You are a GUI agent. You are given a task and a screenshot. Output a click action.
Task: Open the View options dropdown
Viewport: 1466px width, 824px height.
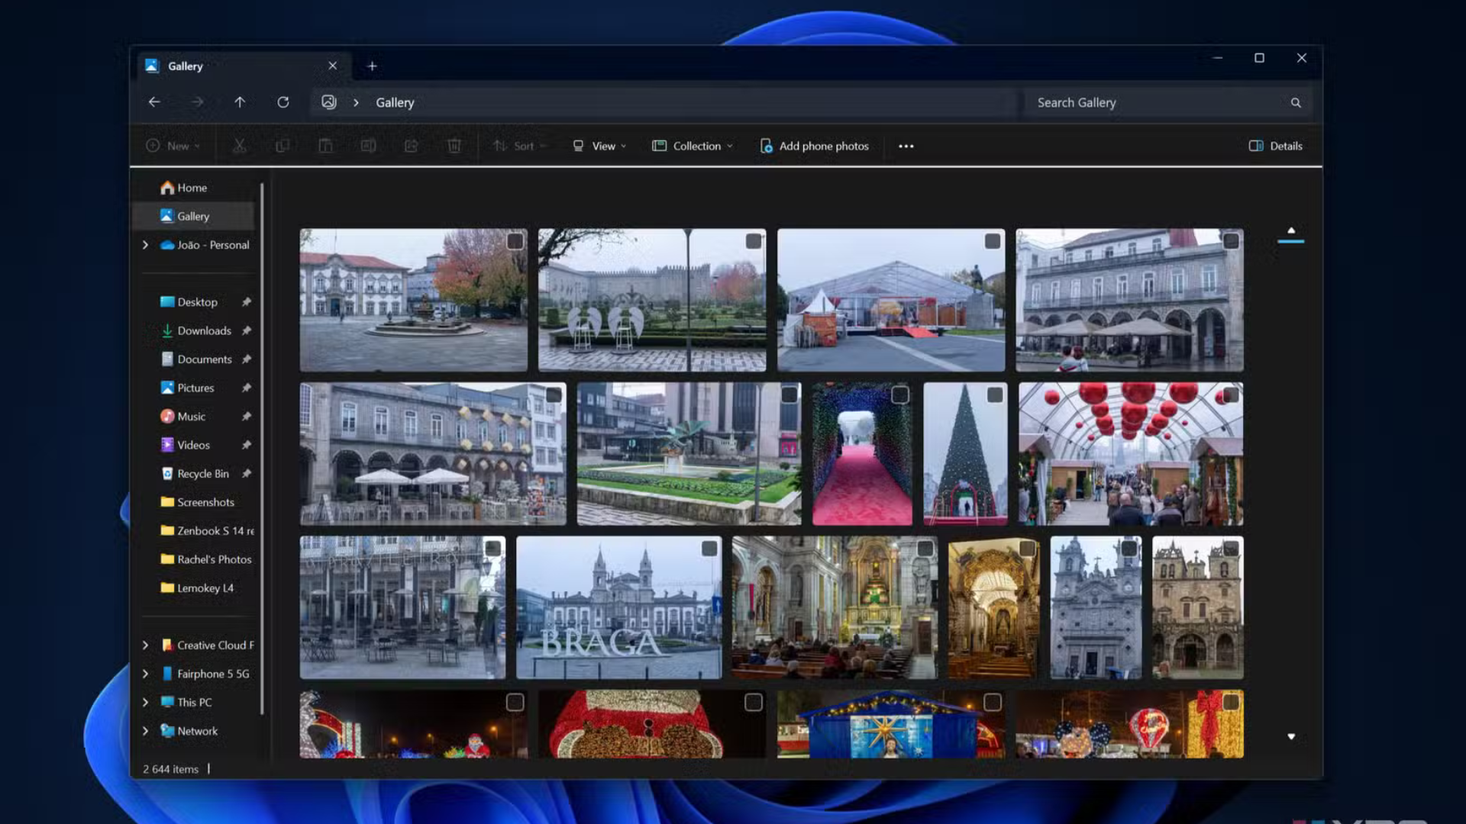(599, 146)
